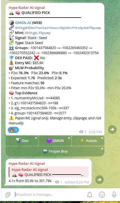Image resolution: width=120 pixels, height=203 pixels.
Task: Click the 'Predicted: 2-3x' text
Action: tap(50, 78)
